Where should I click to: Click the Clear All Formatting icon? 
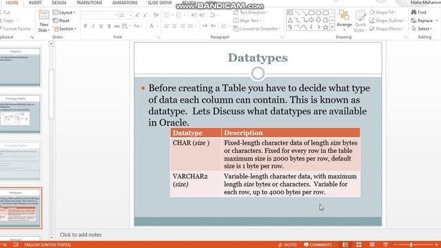pyautogui.click(x=156, y=15)
